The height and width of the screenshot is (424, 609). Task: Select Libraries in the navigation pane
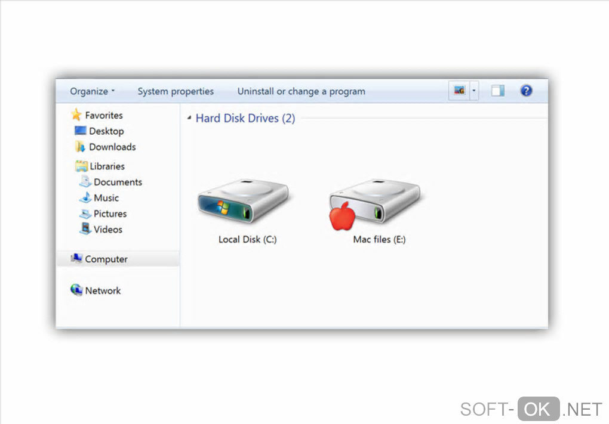107,166
